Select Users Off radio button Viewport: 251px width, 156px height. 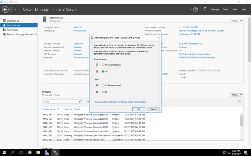coord(103,92)
